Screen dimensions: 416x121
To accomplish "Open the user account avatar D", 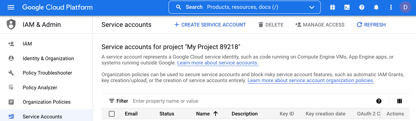I will click(405, 7).
